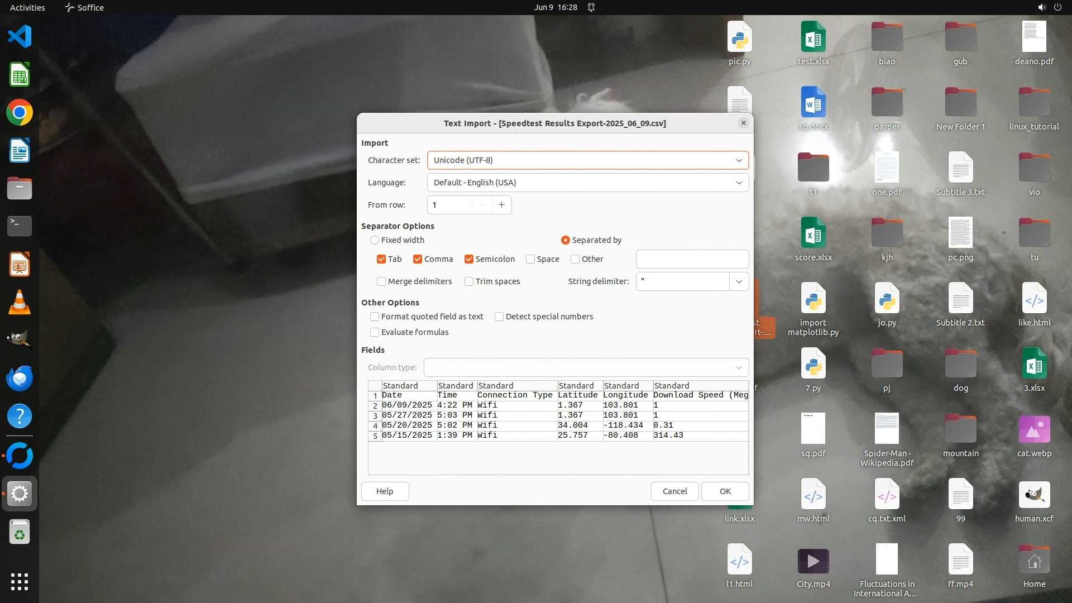Image resolution: width=1072 pixels, height=603 pixels.
Task: Click the plus button for From row
Action: [501, 205]
